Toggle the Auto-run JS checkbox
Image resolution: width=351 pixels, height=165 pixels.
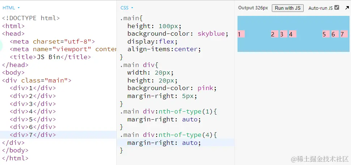pyautogui.click(x=337, y=8)
